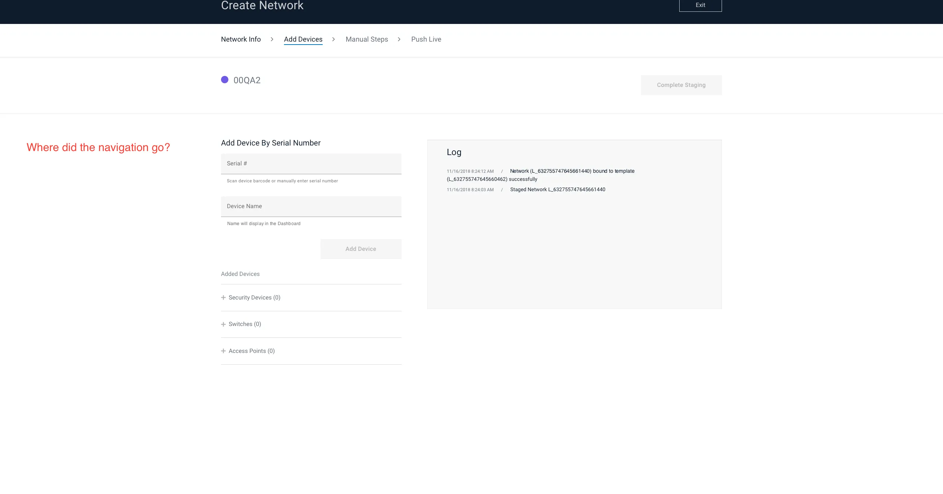Click the 'bound to template' log entry

541,175
